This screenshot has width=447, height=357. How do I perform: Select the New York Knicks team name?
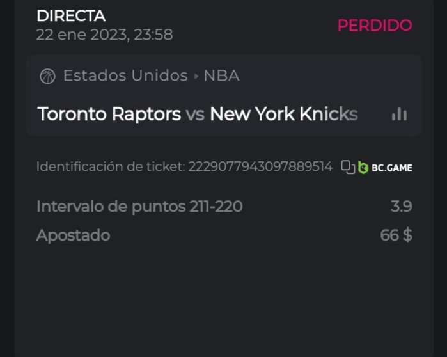click(283, 115)
